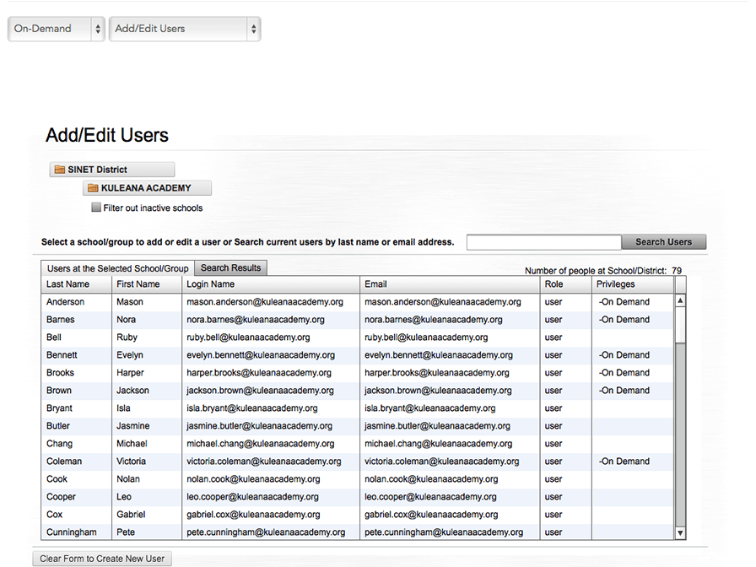Toggle Filter out inactive schools checkbox
The width and height of the screenshot is (756, 567).
tap(96, 208)
